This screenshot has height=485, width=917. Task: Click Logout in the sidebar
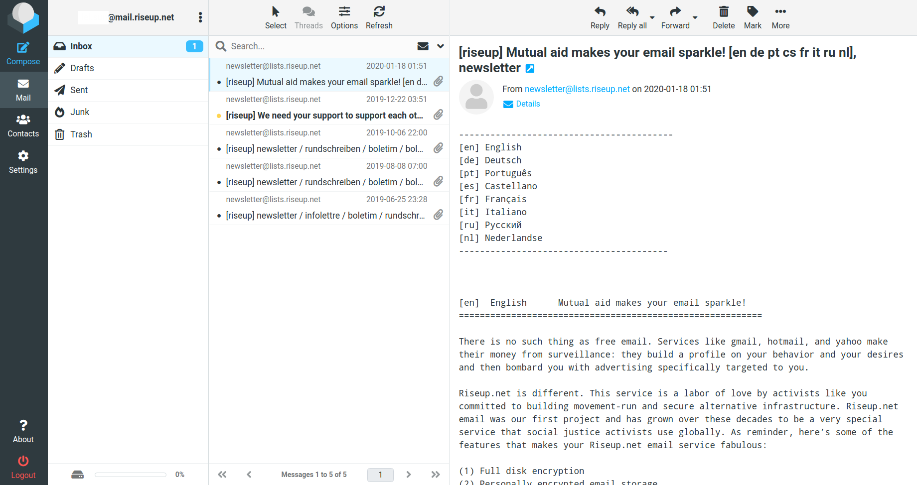23,467
